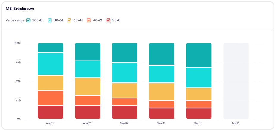Click the orange segment of Aug 19 bar

click(x=51, y=98)
